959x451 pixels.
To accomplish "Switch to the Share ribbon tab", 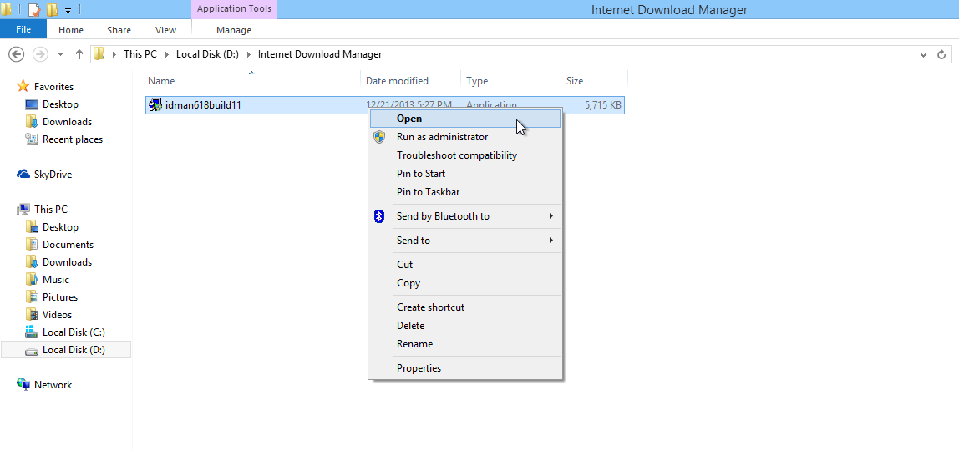I will pos(119,30).
